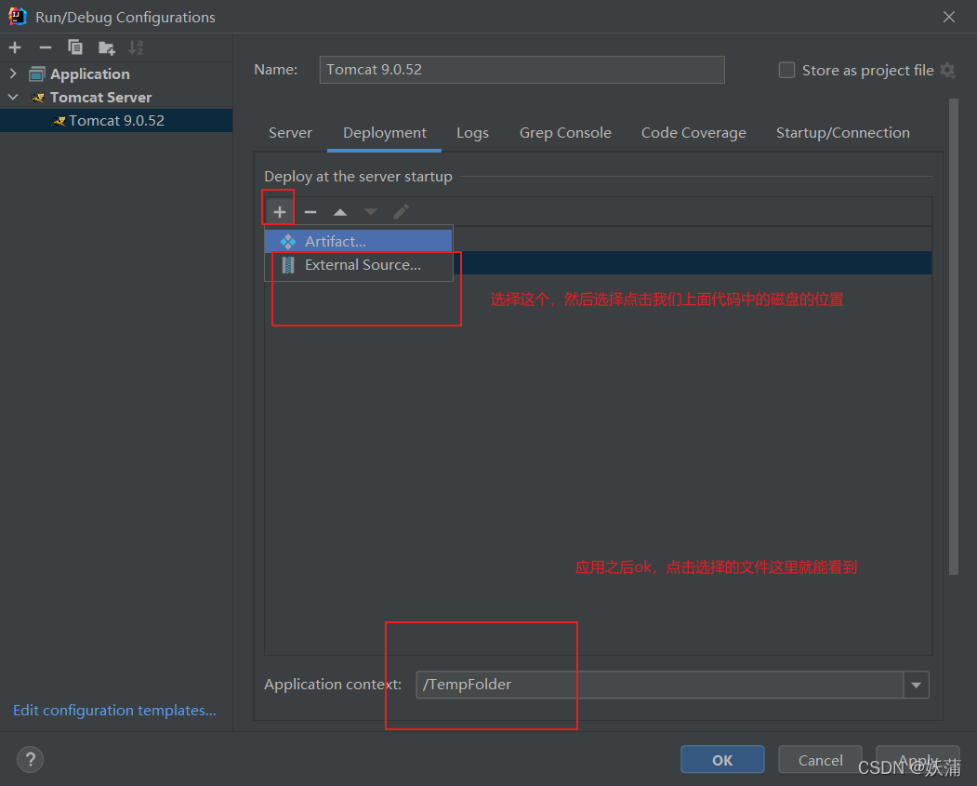977x786 pixels.
Task: Move deployment item down
Action: [x=371, y=213]
